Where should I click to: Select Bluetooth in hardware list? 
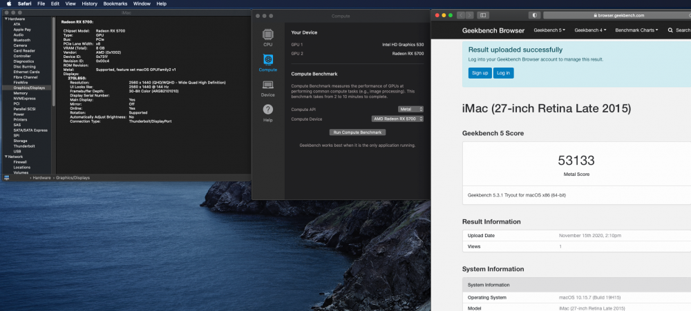click(x=21, y=40)
